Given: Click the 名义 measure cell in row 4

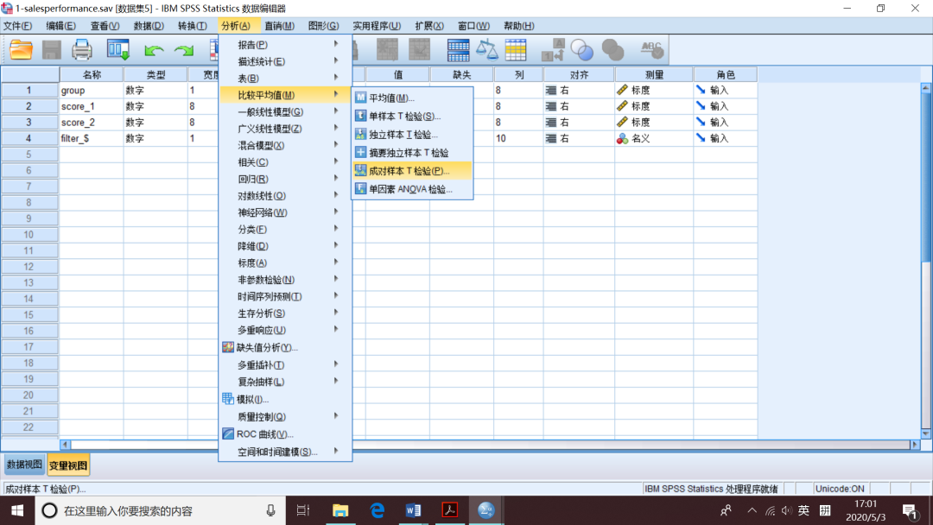Looking at the screenshot, I should pos(654,138).
